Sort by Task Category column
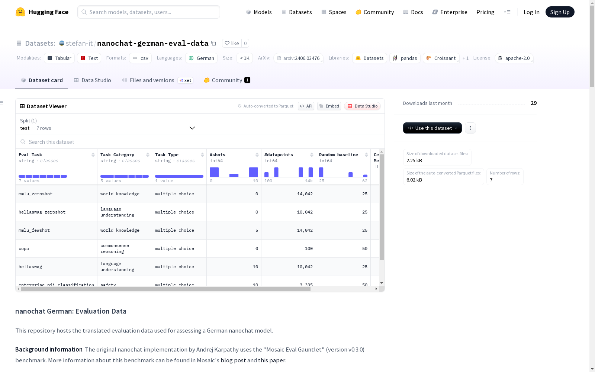 (148, 155)
